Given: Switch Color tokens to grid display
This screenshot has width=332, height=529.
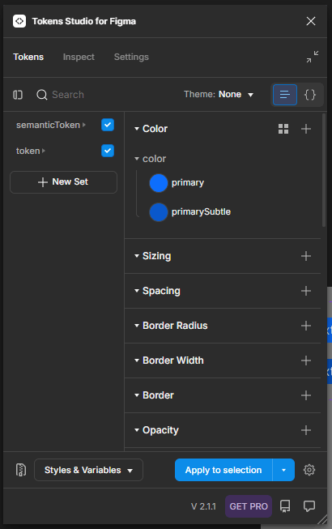Looking at the screenshot, I should 283,129.
